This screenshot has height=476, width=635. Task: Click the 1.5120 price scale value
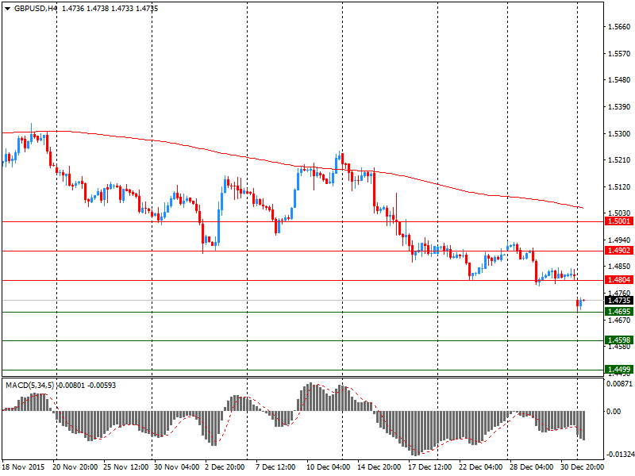[619, 187]
